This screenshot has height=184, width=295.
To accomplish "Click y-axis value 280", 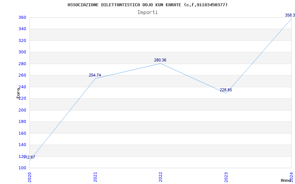I will [x=22, y=64].
